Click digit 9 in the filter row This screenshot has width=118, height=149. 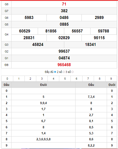(111, 79)
